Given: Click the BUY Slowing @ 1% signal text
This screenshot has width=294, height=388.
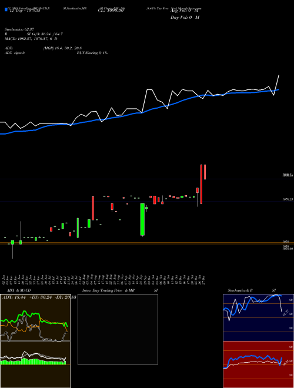Looking at the screenshot, I should [x=92, y=53].
